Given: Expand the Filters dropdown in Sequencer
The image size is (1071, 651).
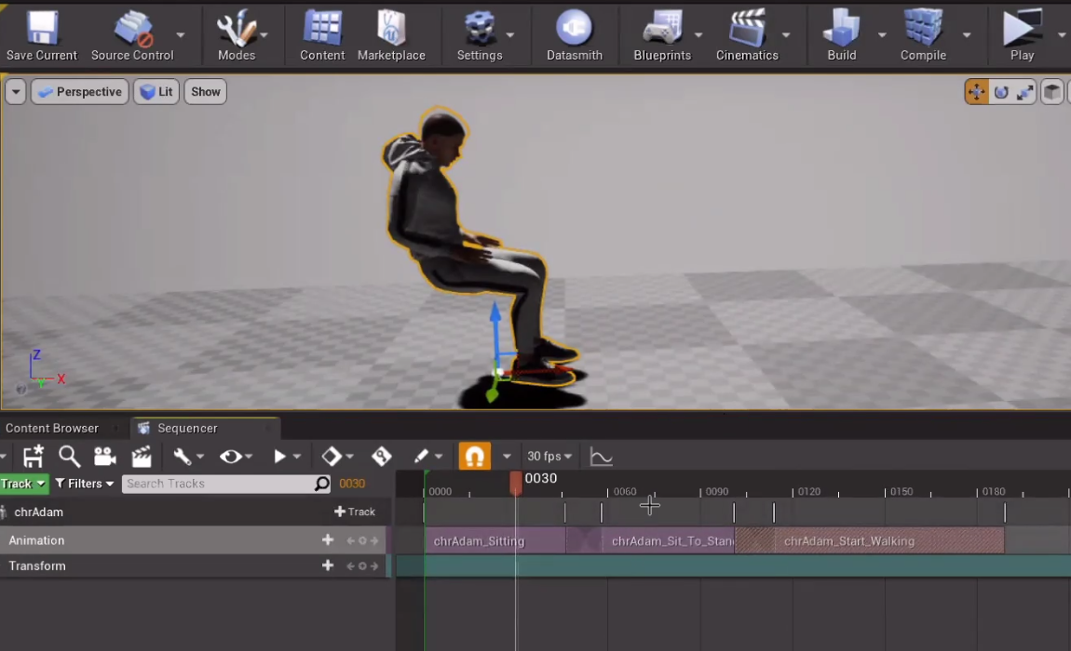Looking at the screenshot, I should (x=84, y=483).
